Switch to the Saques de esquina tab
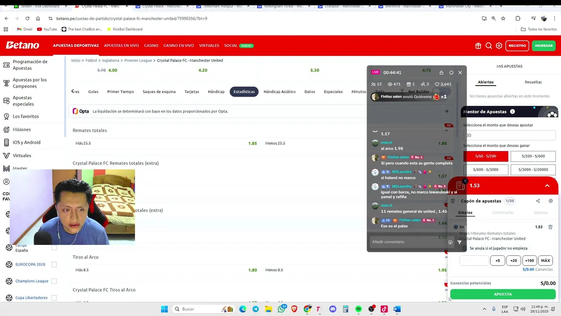This screenshot has height=316, width=561. coord(159,92)
